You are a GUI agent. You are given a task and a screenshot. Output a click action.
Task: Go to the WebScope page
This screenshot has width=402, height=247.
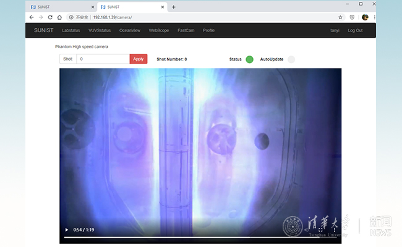point(159,30)
